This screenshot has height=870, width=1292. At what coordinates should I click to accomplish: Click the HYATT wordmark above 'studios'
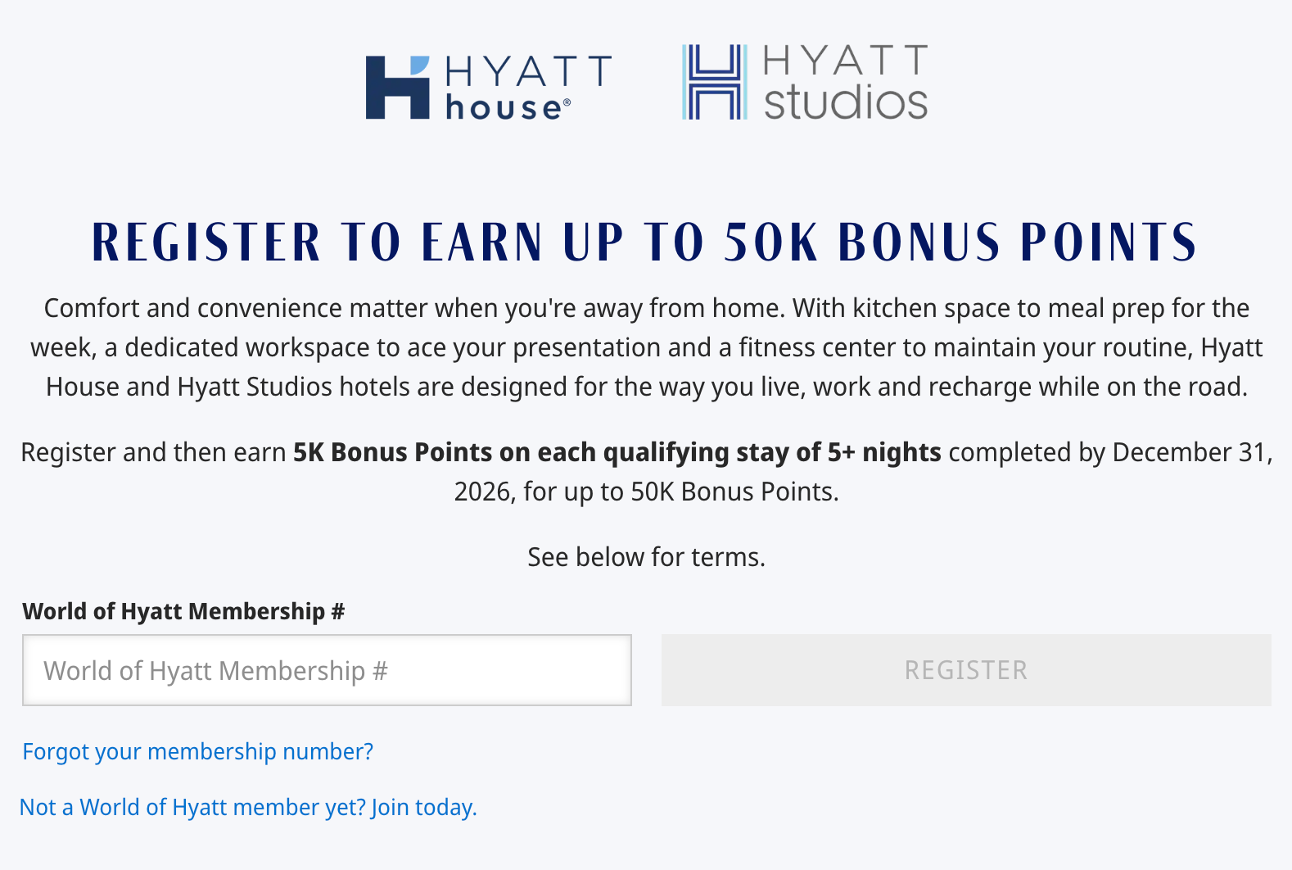click(845, 61)
